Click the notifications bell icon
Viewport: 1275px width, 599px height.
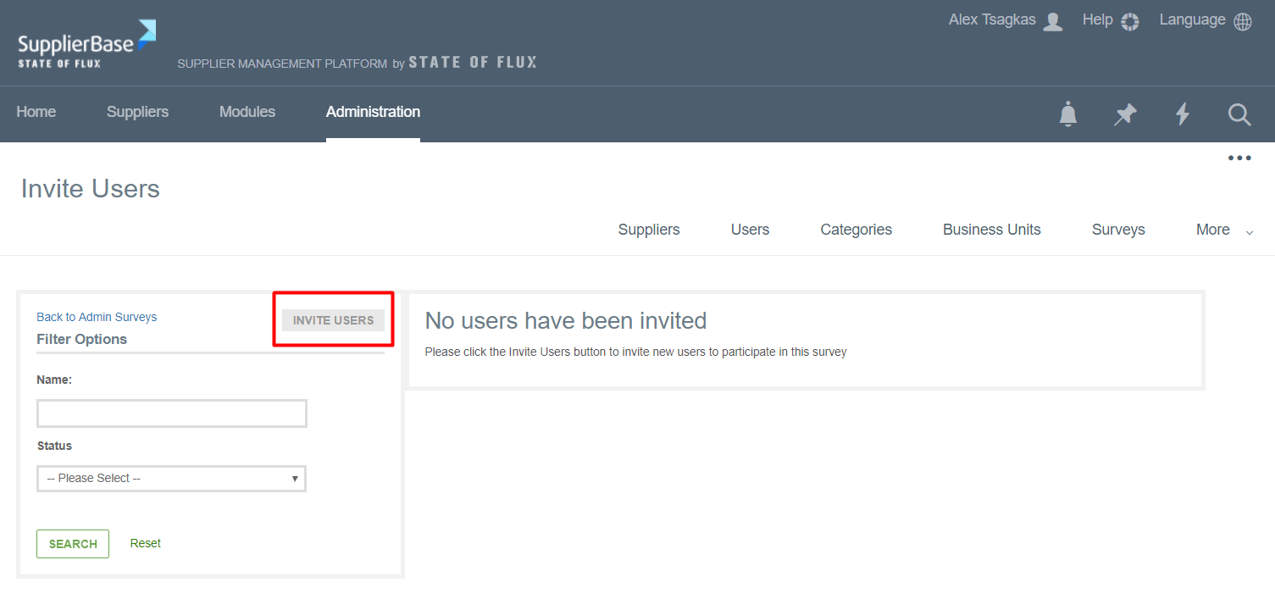(1068, 114)
